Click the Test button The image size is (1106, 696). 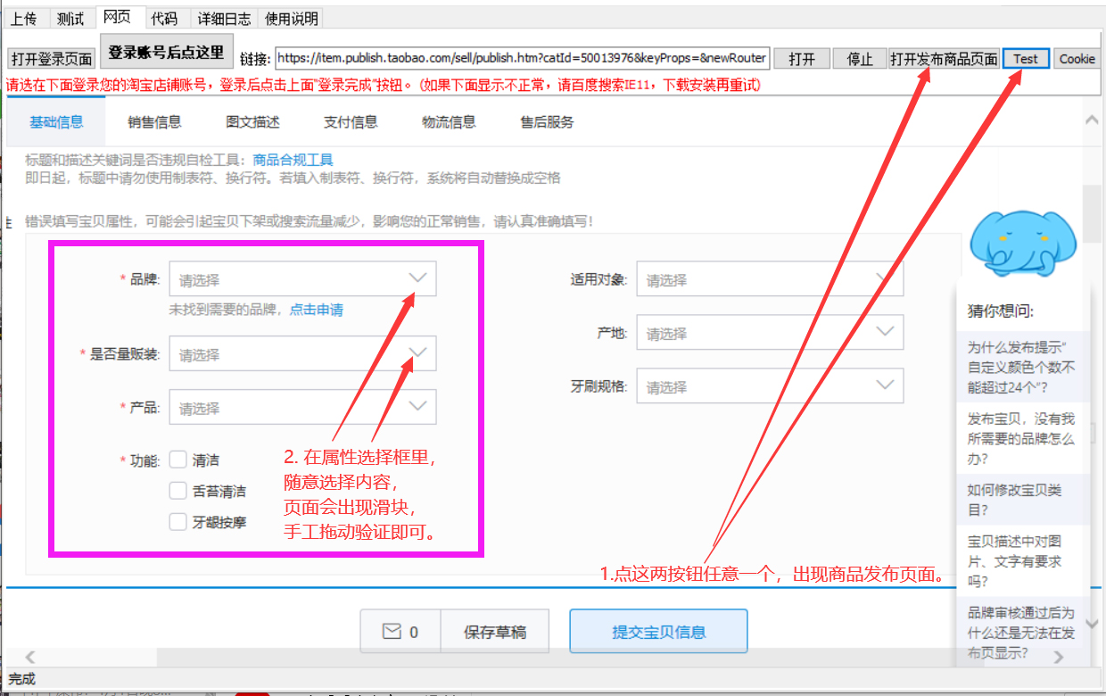coord(1026,59)
